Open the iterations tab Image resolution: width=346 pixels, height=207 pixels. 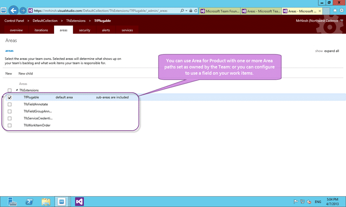click(x=41, y=30)
